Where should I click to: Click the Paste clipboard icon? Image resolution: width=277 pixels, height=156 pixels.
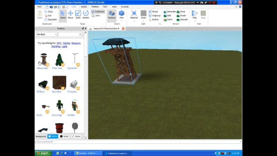click(40, 15)
